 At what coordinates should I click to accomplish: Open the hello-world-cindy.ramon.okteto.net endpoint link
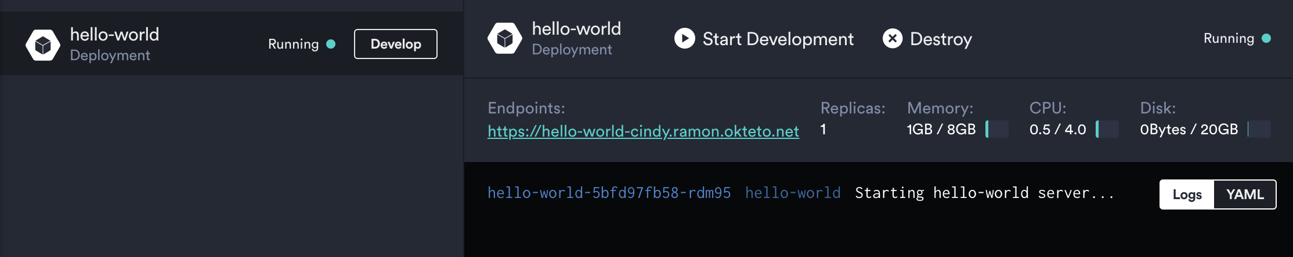point(643,131)
